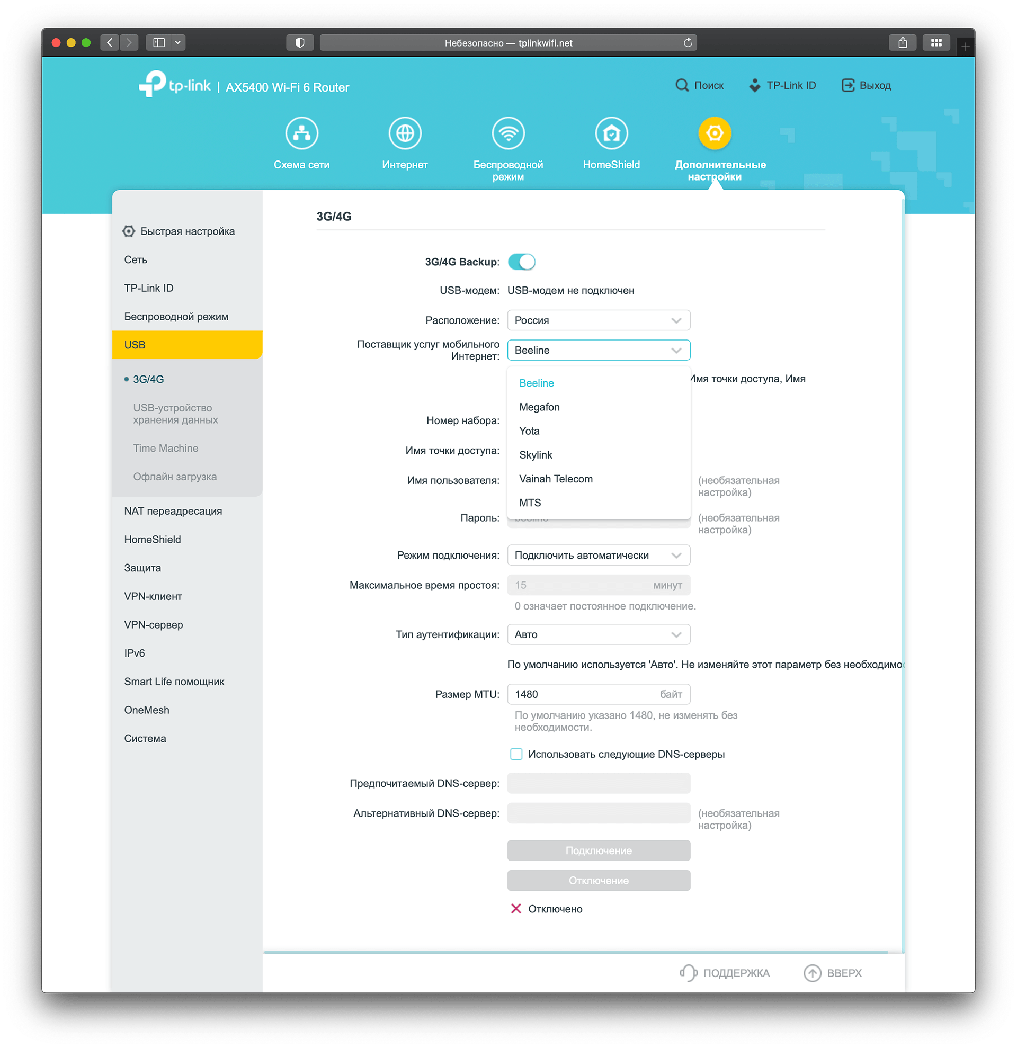Click the Размер MTU input field
Image resolution: width=1017 pixels, height=1048 pixels.
point(599,694)
